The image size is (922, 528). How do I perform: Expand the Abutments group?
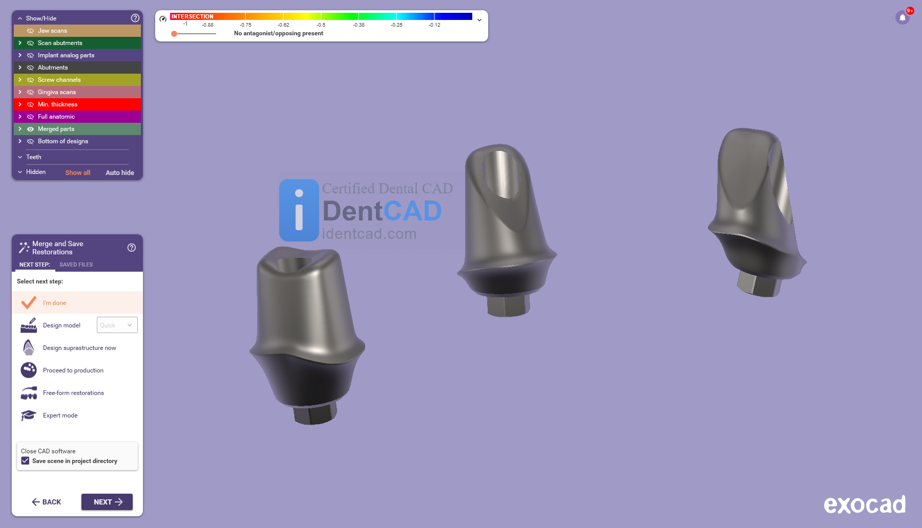20,68
